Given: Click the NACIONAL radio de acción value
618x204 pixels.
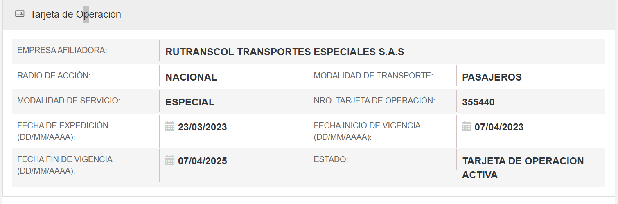Looking at the screenshot, I should [x=191, y=77].
